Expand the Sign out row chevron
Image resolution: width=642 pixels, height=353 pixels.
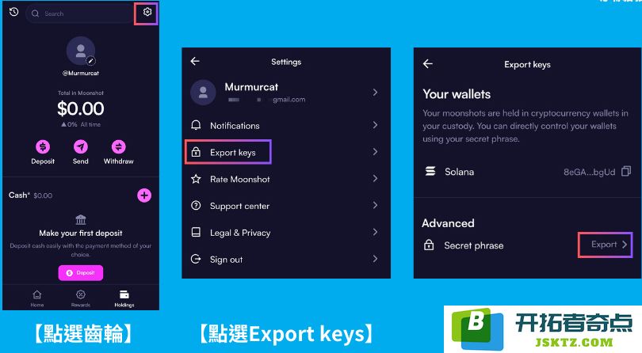[x=375, y=259]
